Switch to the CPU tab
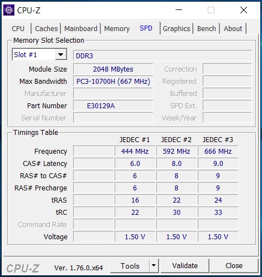This screenshot has height=277, width=262. tap(18, 28)
